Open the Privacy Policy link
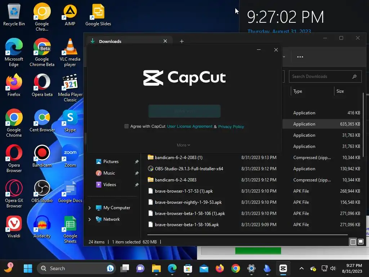 231,127
